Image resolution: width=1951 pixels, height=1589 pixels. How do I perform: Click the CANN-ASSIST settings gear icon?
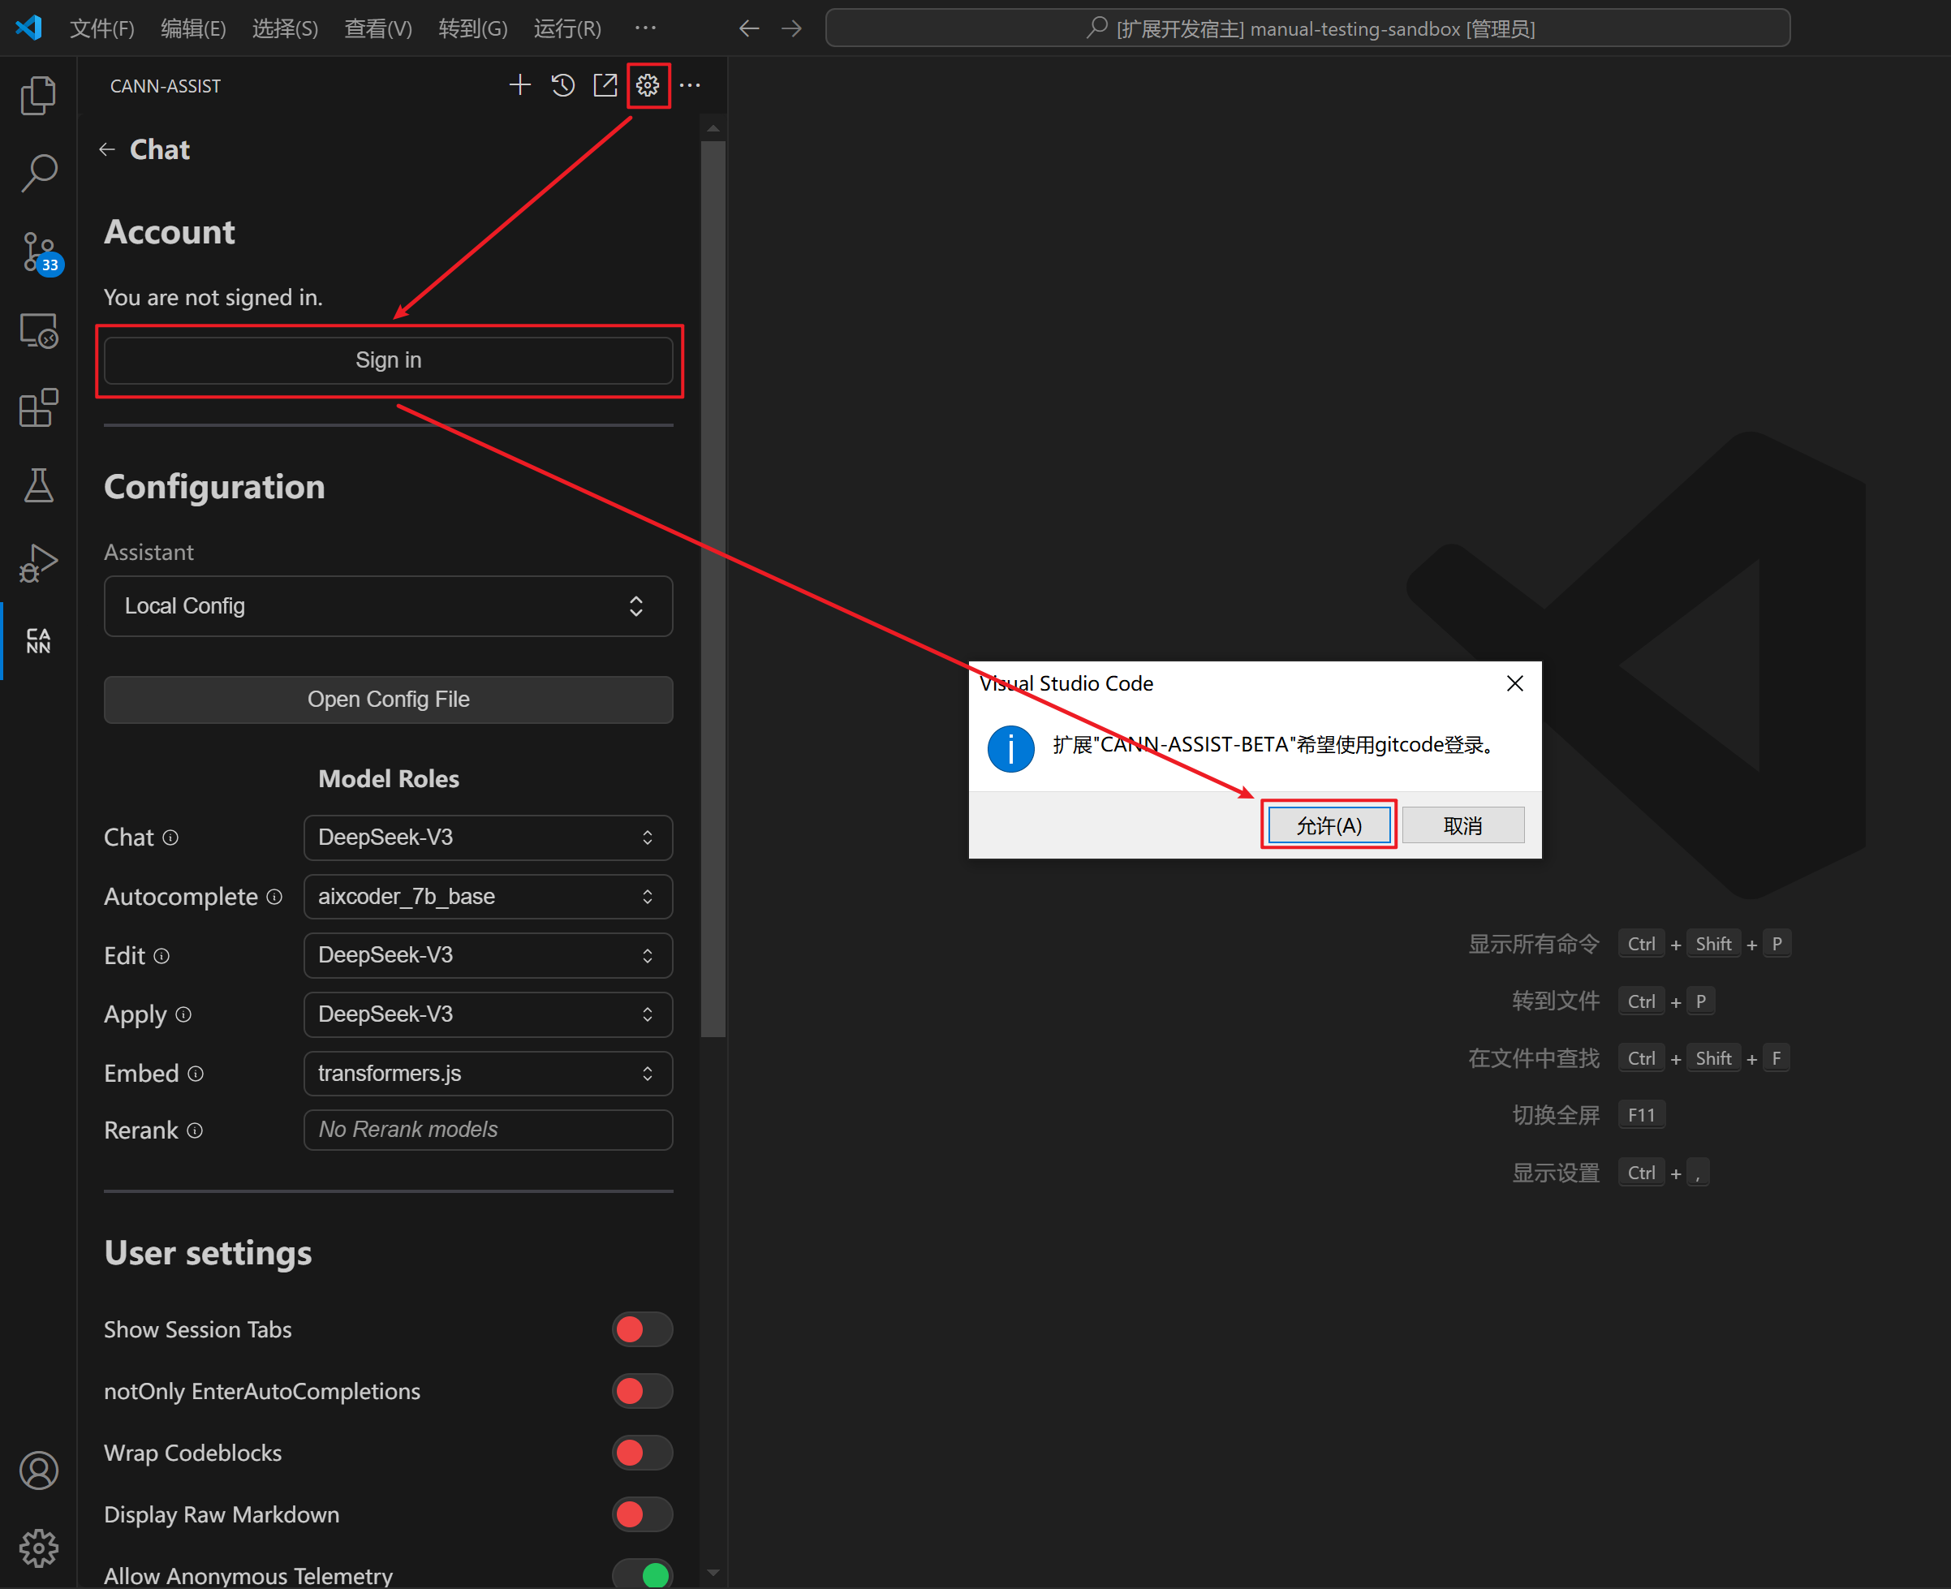pos(648,85)
